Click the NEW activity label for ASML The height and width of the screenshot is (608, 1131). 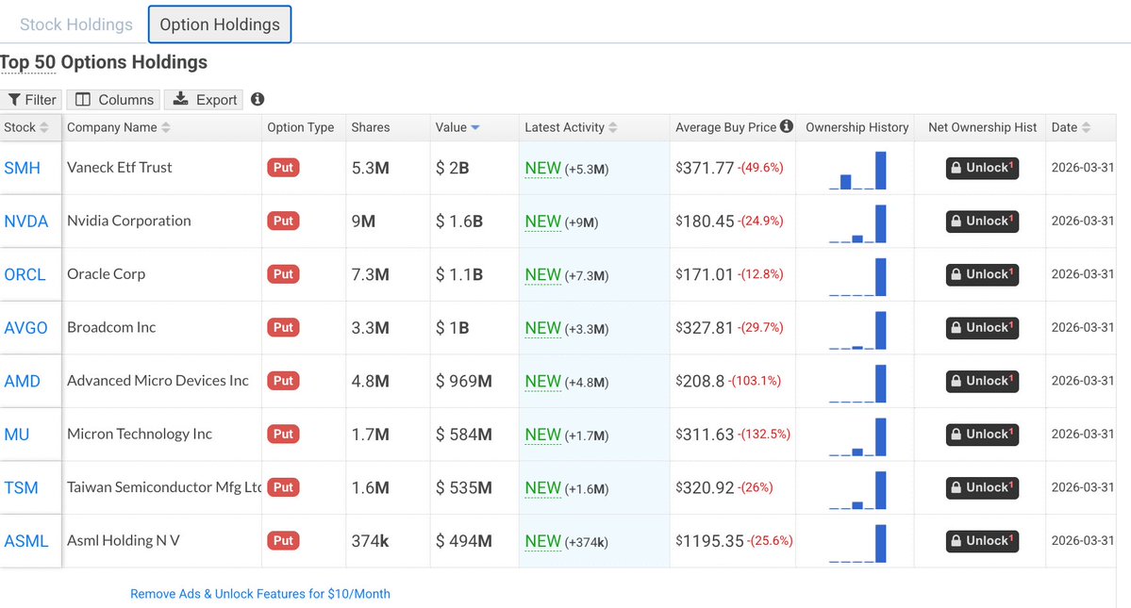[x=543, y=542]
